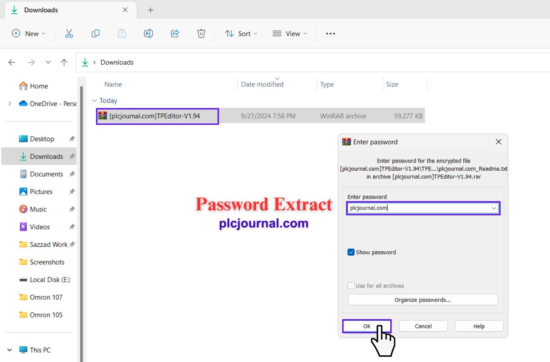Click Help in password dialog

(479, 326)
